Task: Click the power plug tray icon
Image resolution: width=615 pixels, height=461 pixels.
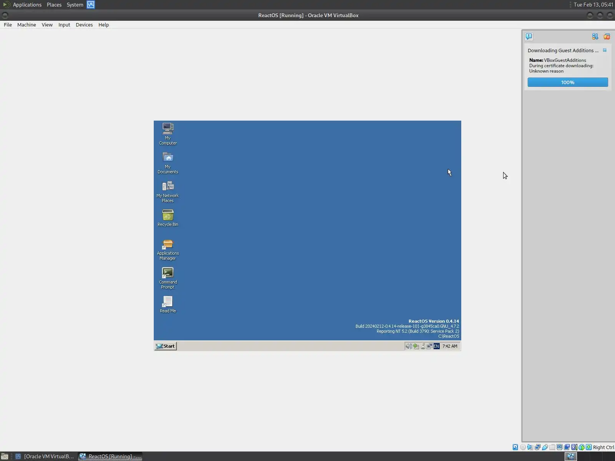Action: pyautogui.click(x=423, y=346)
